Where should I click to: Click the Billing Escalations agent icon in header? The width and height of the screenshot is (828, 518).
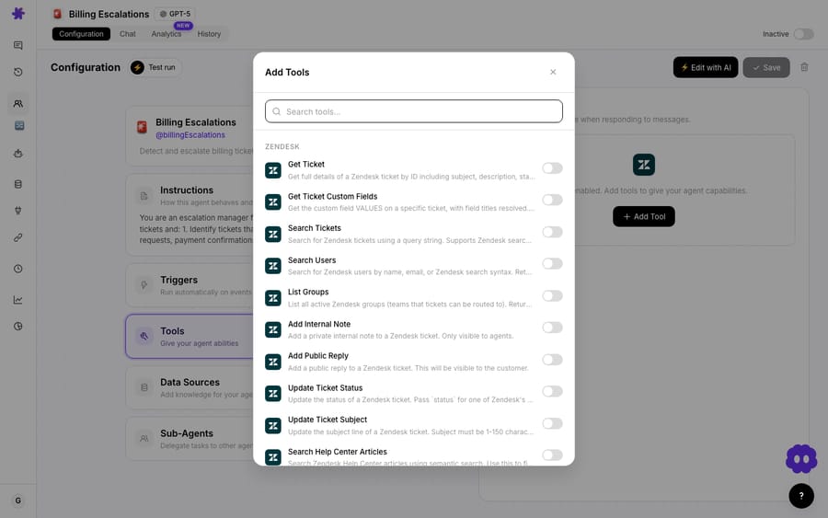click(x=58, y=14)
